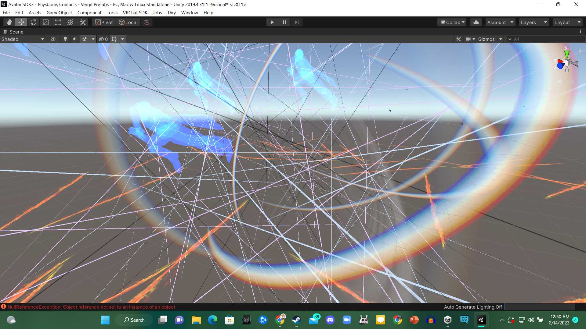Viewport: 586px width, 329px height.
Task: Open the VRChat SDK menu
Action: tap(135, 12)
